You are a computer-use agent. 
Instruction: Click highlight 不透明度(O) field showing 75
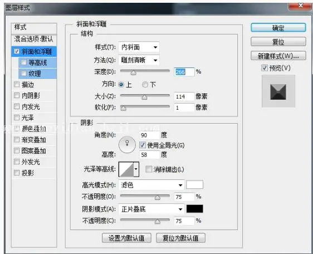coord(184,197)
